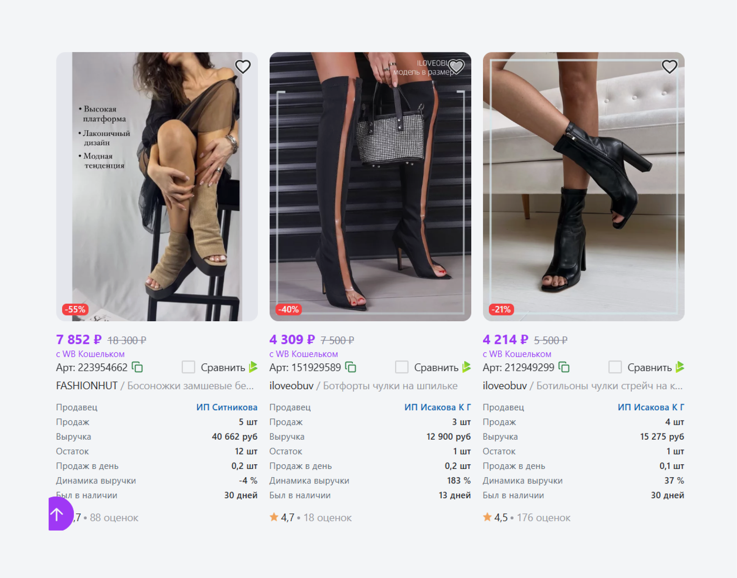This screenshot has height=578, width=737.
Task: Click green arrow icon beside first Сравнить
Action: (253, 367)
